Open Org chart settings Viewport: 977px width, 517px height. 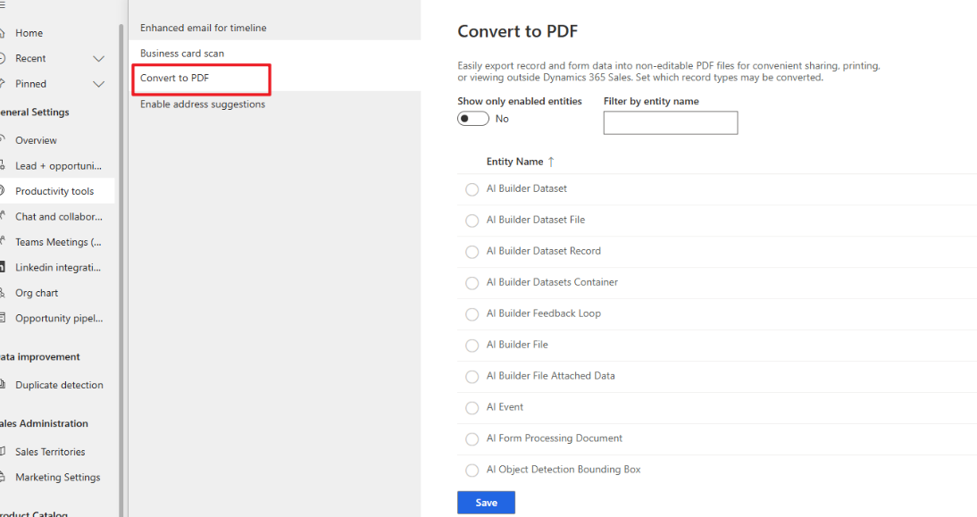tap(36, 294)
